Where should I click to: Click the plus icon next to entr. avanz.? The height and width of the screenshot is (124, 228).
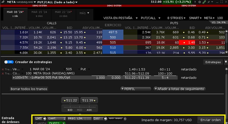point(125,119)
